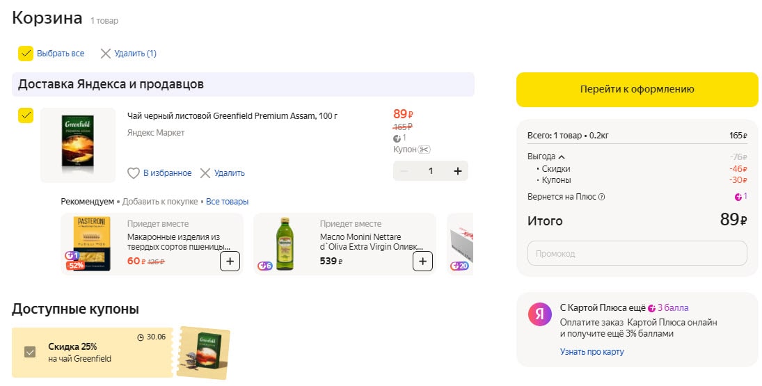Decrease tea quantity with the minus stepper

coord(404,171)
